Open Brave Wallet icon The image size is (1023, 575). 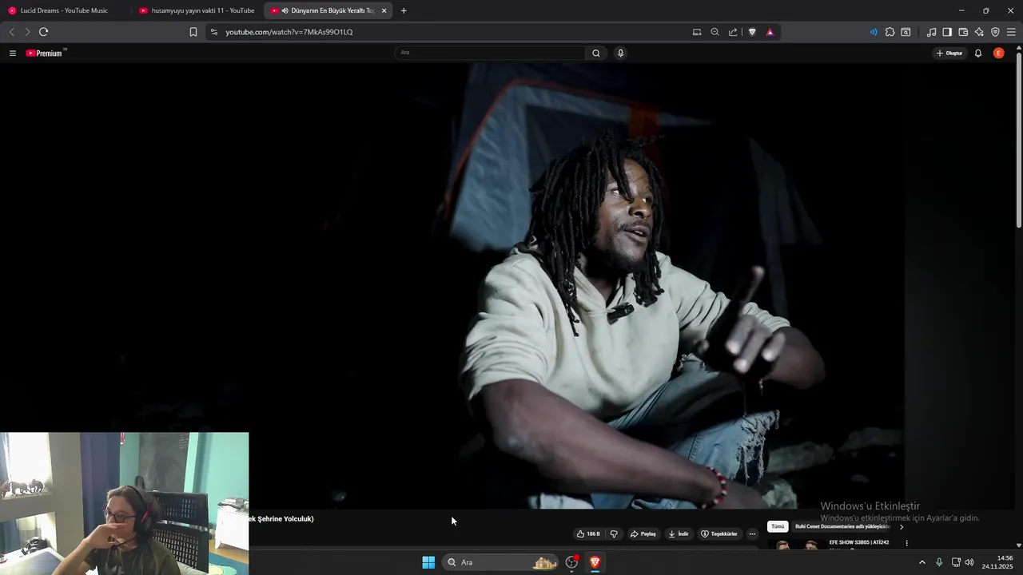point(963,32)
